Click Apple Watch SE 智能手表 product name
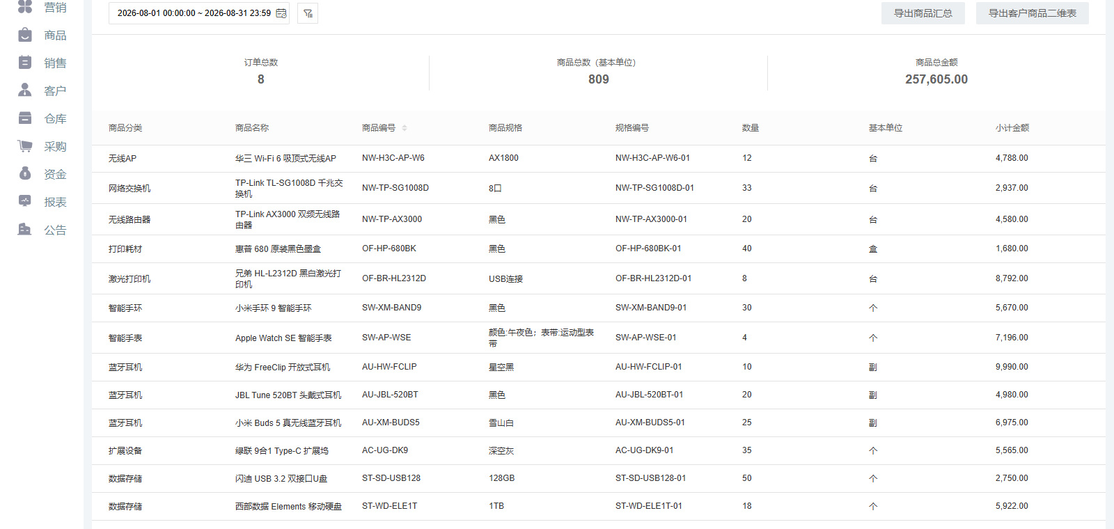1114x529 pixels. pyautogui.click(x=283, y=338)
